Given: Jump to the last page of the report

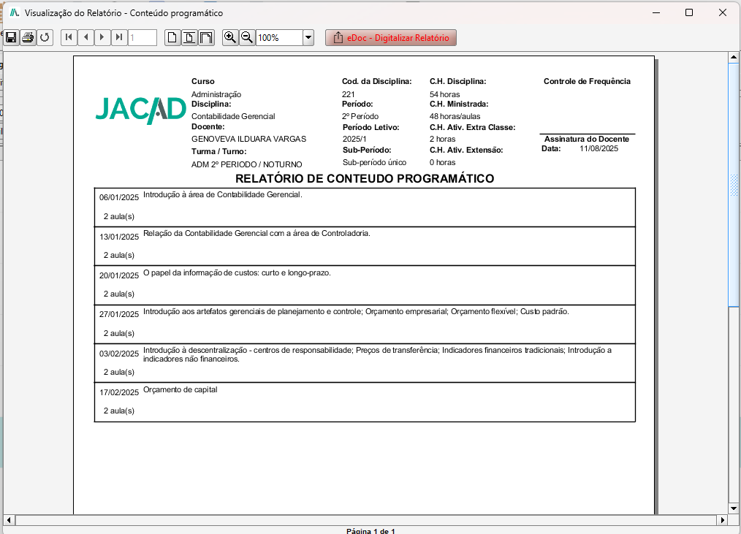Looking at the screenshot, I should [119, 37].
